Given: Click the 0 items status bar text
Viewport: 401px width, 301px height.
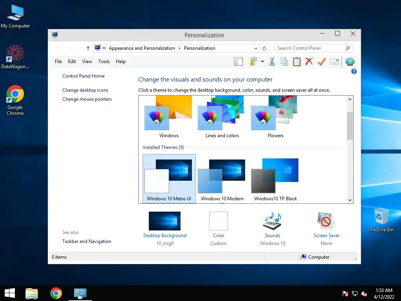Looking at the screenshot, I should point(59,257).
